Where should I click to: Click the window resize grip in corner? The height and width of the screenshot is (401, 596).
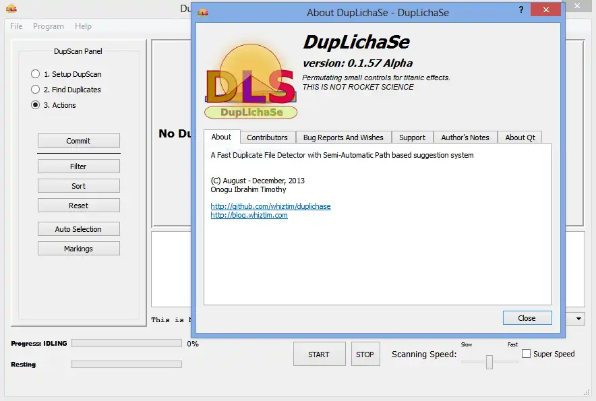pyautogui.click(x=587, y=392)
